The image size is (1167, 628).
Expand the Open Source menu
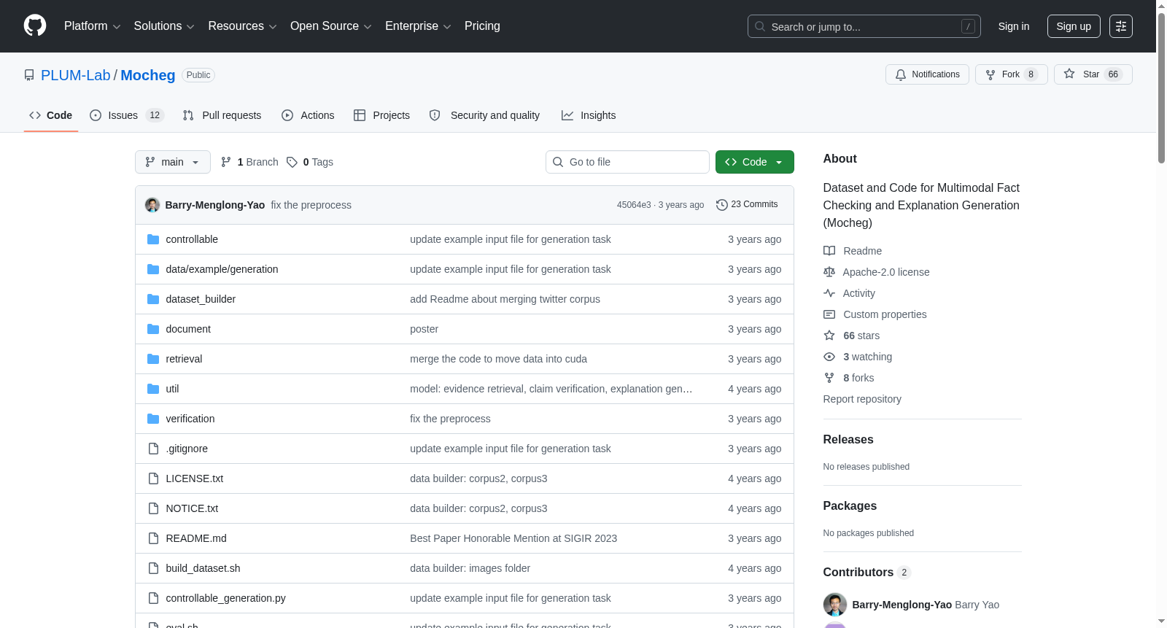[331, 26]
